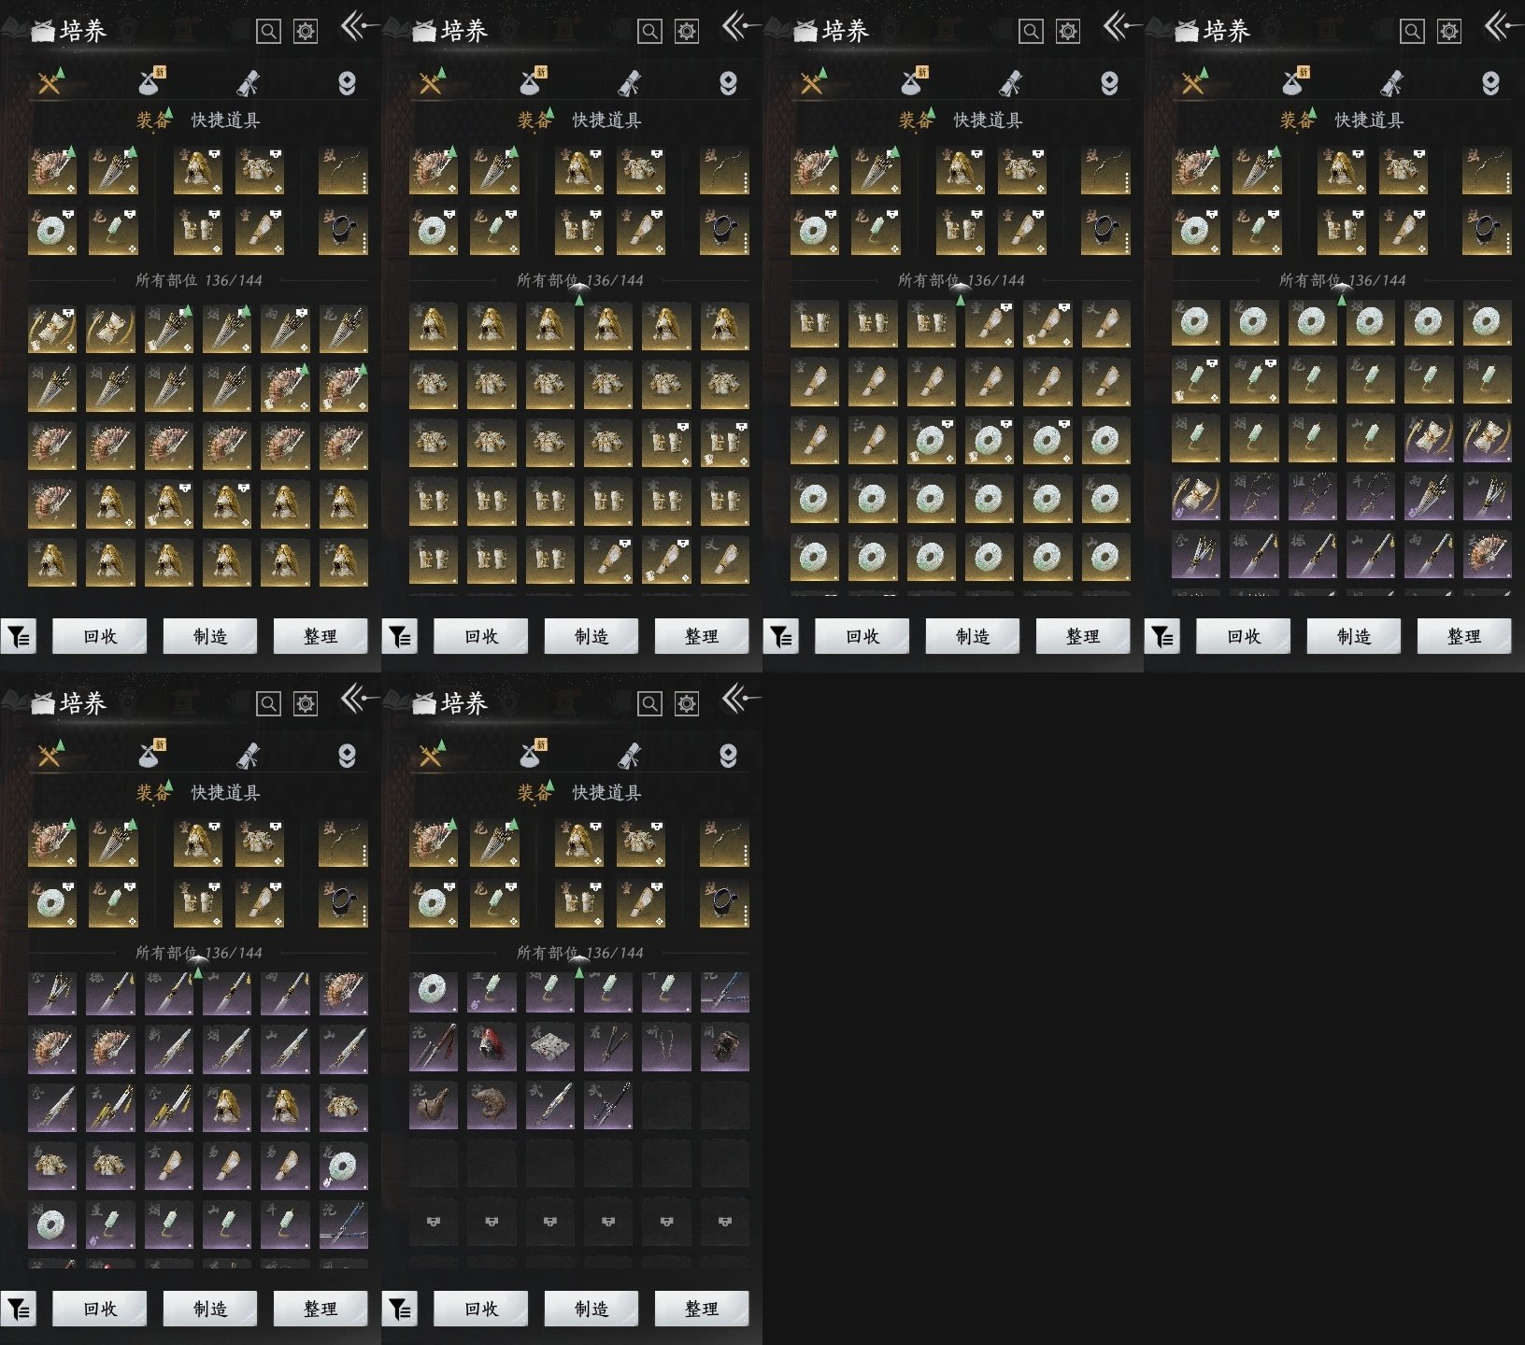
Task: Click search icon in bottom row second panel
Action: pos(649,704)
